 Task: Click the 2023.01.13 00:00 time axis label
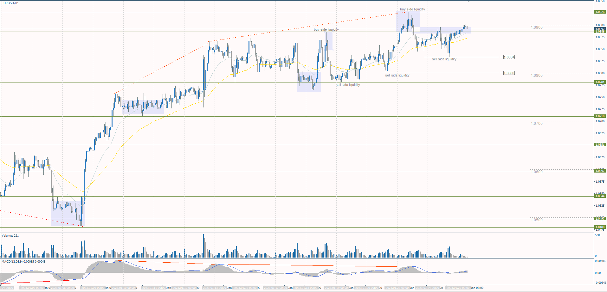click(x=215, y=288)
